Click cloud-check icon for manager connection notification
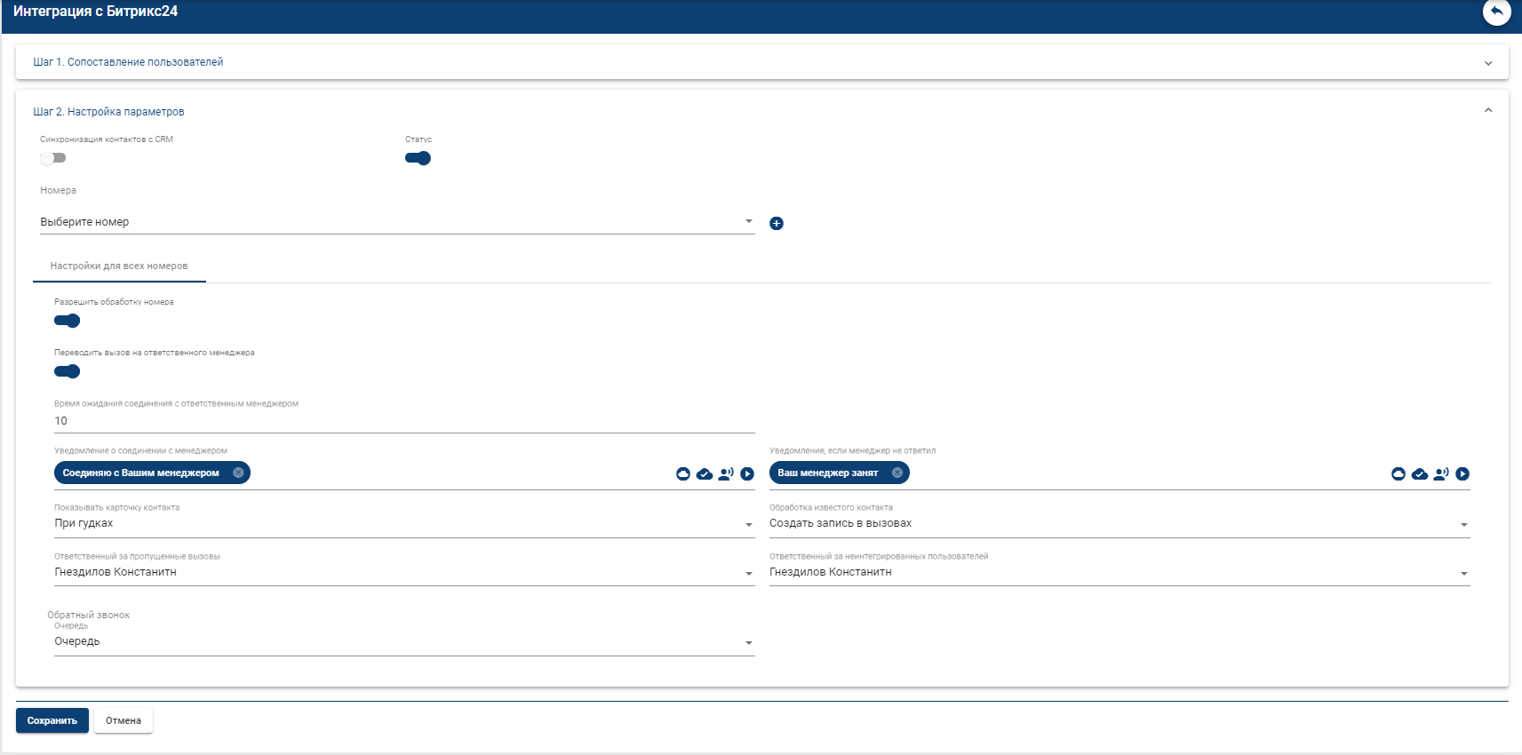 (705, 474)
